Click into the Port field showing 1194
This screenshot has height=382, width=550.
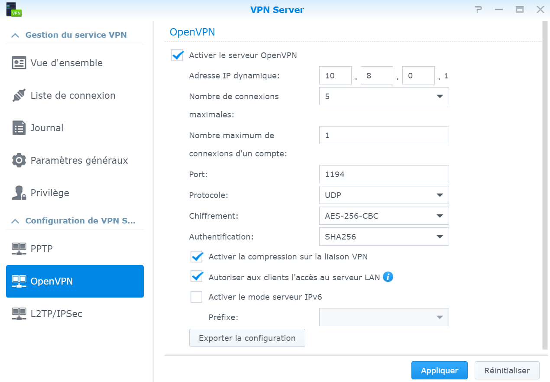click(x=384, y=174)
